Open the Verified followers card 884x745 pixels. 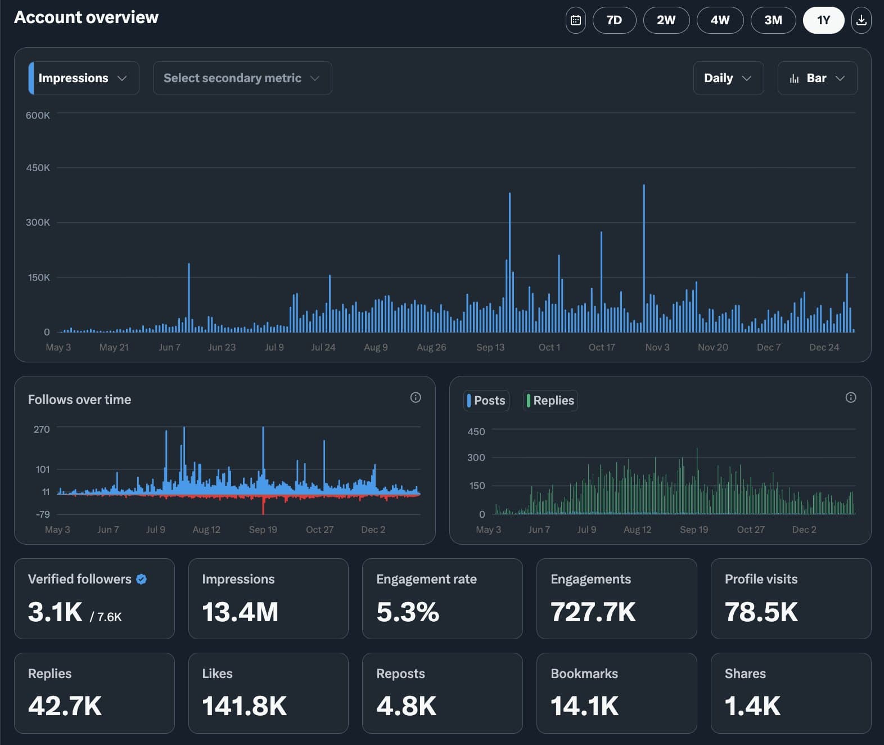point(94,599)
